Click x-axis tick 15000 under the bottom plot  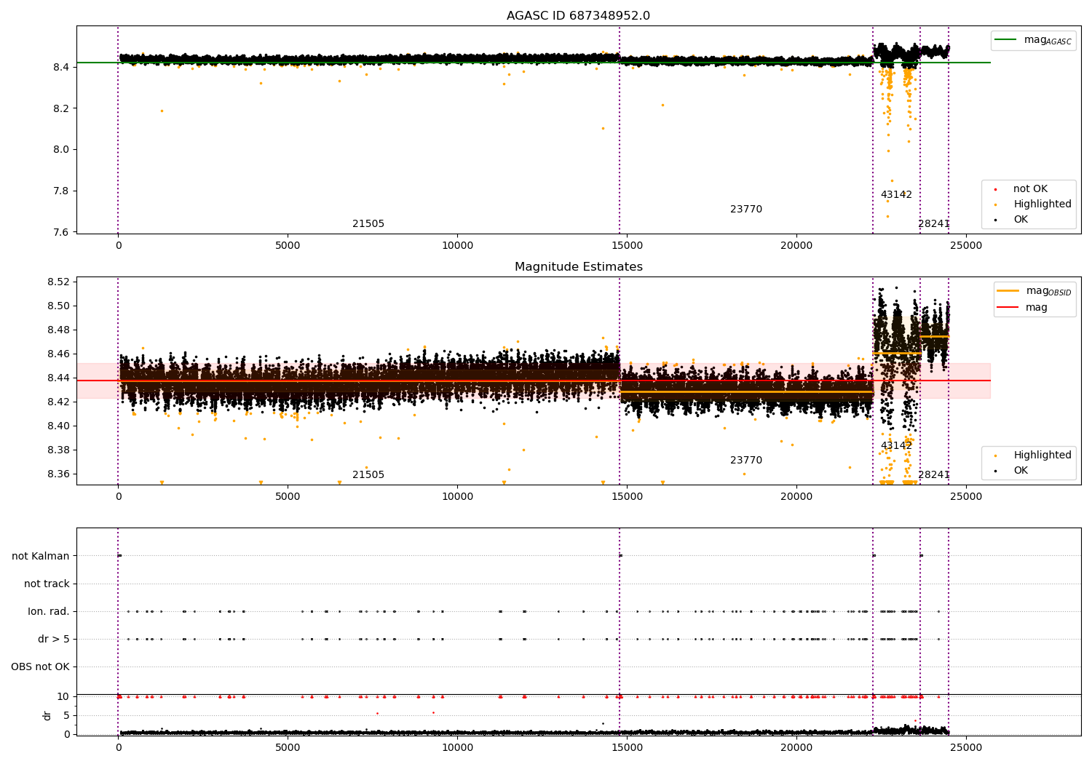click(x=627, y=747)
